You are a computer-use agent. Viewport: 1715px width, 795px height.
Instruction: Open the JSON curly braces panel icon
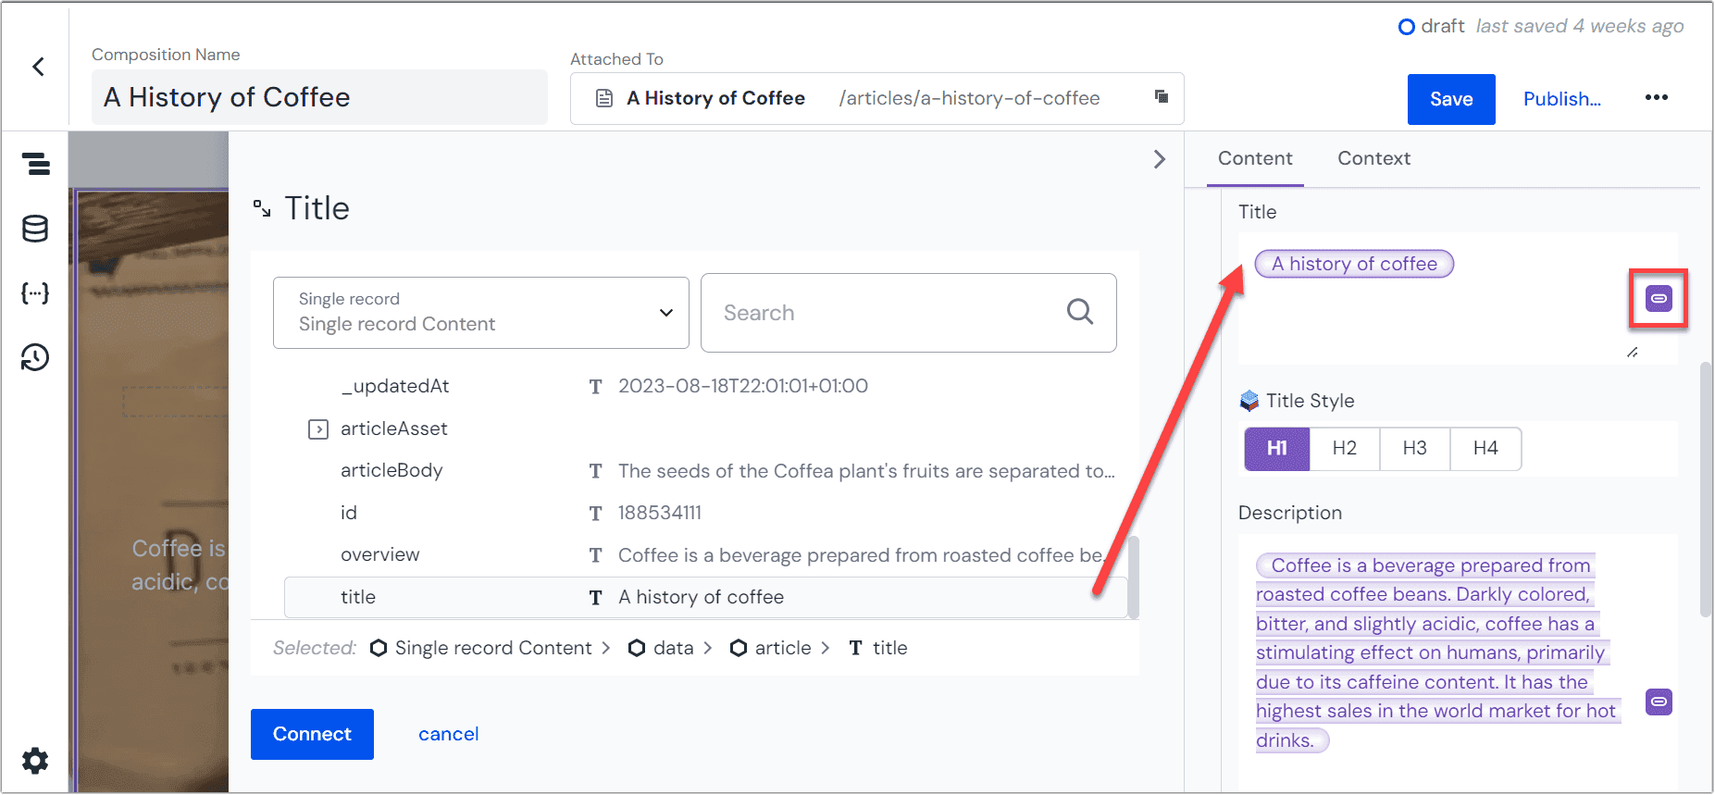coord(35,293)
